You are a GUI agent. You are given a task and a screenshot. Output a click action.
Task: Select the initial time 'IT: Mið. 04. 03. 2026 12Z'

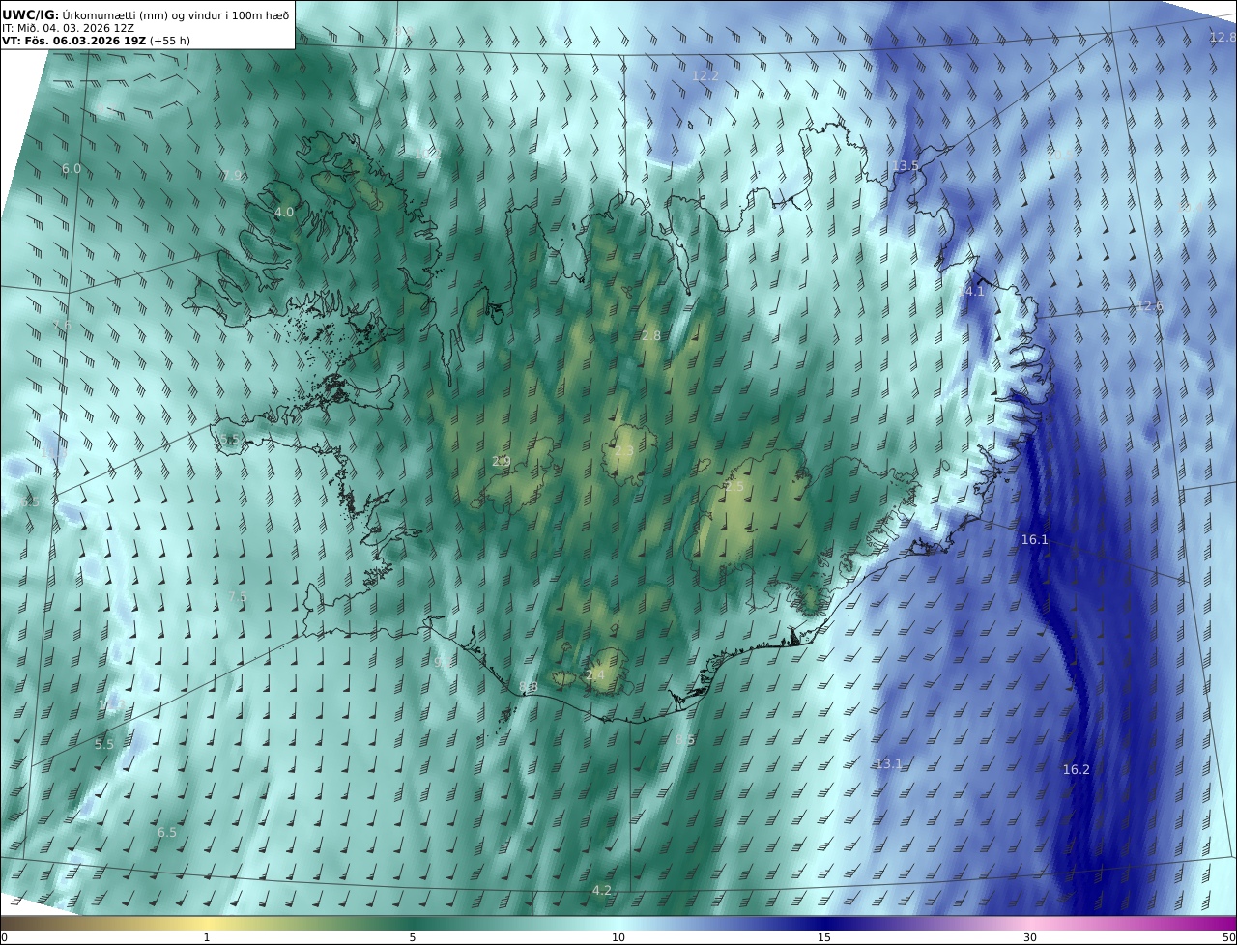[69, 28]
